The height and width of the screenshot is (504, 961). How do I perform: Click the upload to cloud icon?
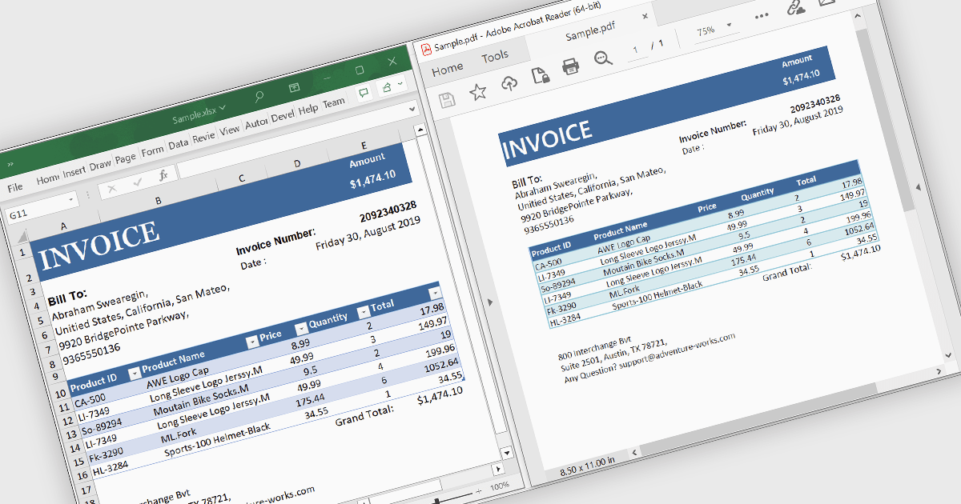click(x=509, y=83)
